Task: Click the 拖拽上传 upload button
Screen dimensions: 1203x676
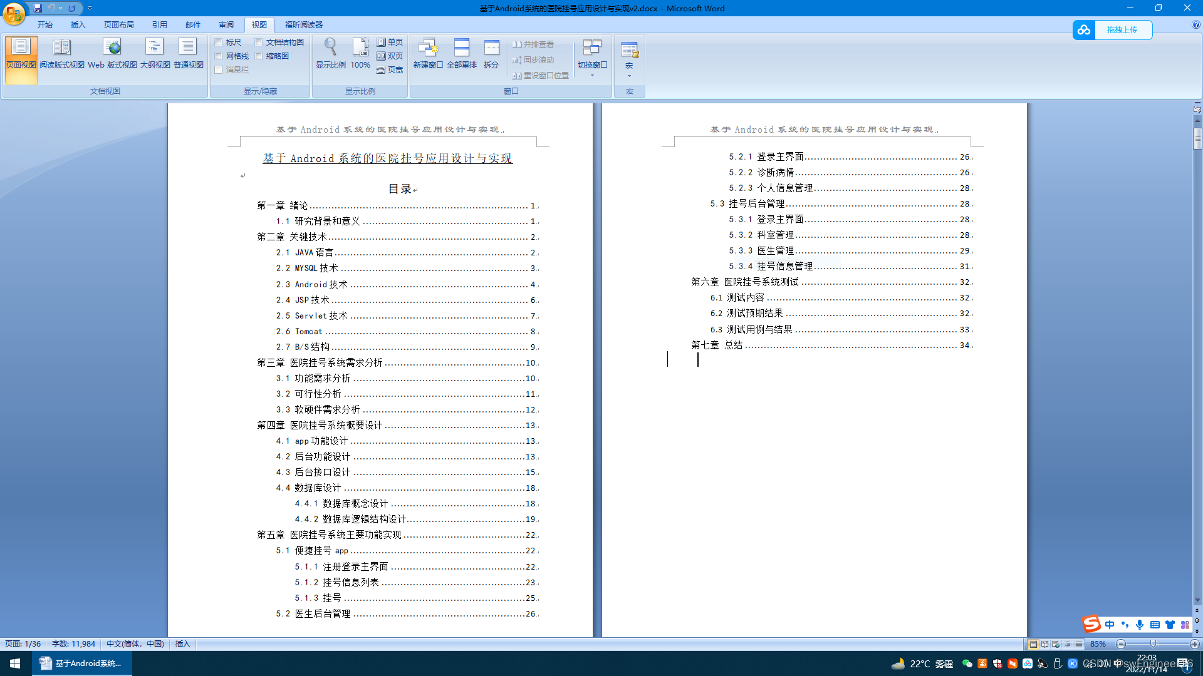Action: 1122,30
